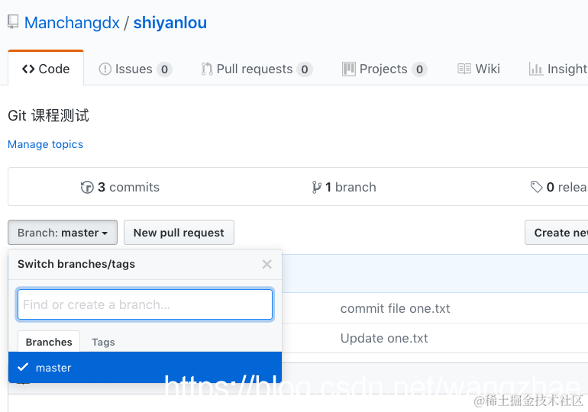Open the Insights tab
Screen dimensions: 588x412
(558, 69)
